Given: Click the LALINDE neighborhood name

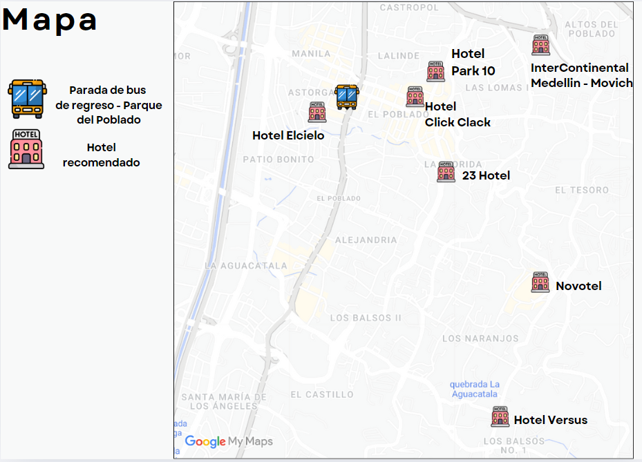Looking at the screenshot, I should click(399, 56).
